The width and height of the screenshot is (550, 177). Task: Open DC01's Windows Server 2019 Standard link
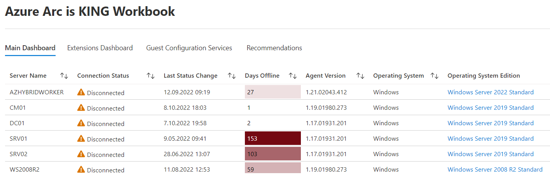(x=491, y=123)
